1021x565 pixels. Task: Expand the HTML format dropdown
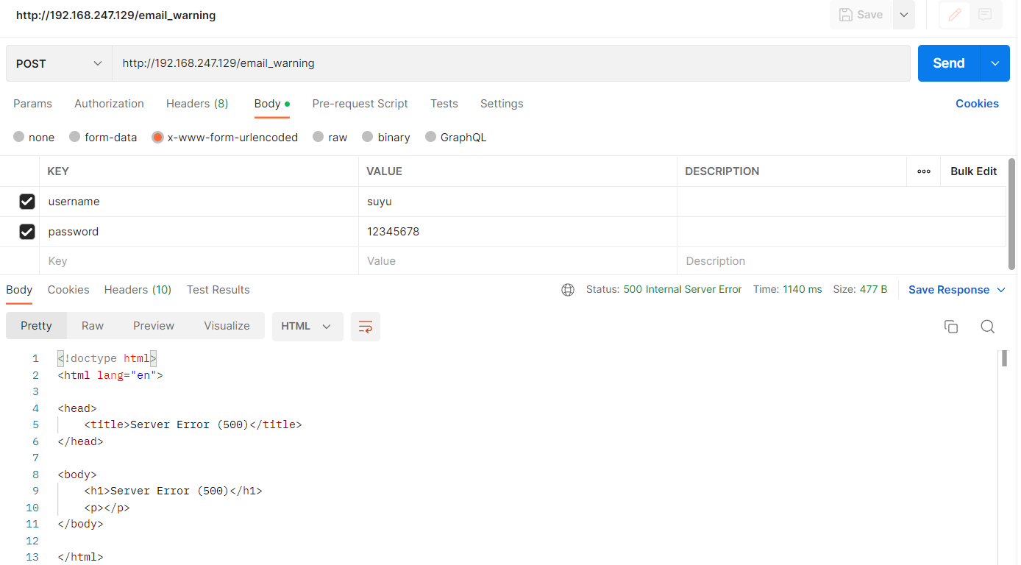[307, 327]
